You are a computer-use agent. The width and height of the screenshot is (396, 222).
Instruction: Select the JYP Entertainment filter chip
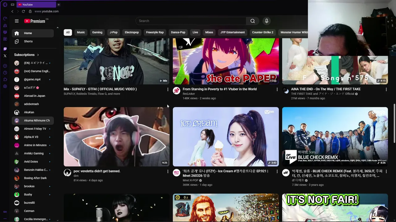click(x=233, y=32)
